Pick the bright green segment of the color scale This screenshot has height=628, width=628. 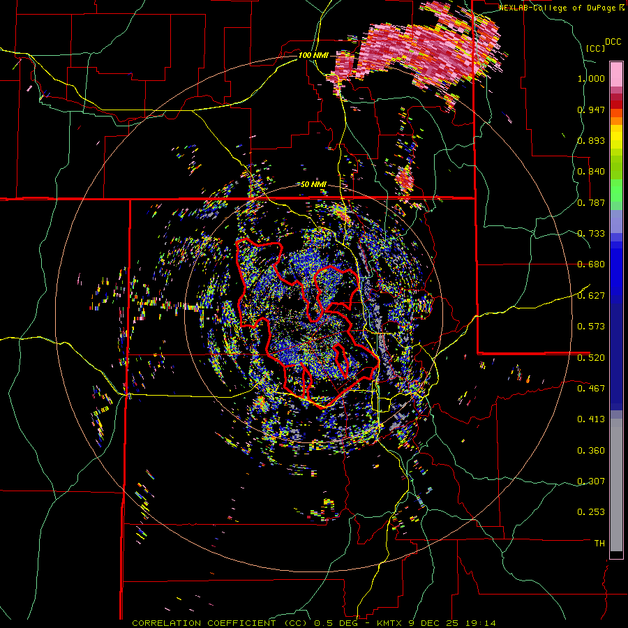pos(616,190)
